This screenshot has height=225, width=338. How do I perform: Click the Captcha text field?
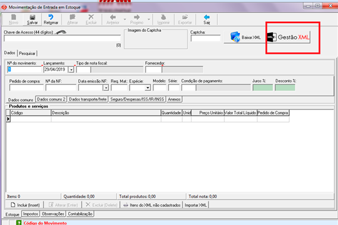point(205,38)
